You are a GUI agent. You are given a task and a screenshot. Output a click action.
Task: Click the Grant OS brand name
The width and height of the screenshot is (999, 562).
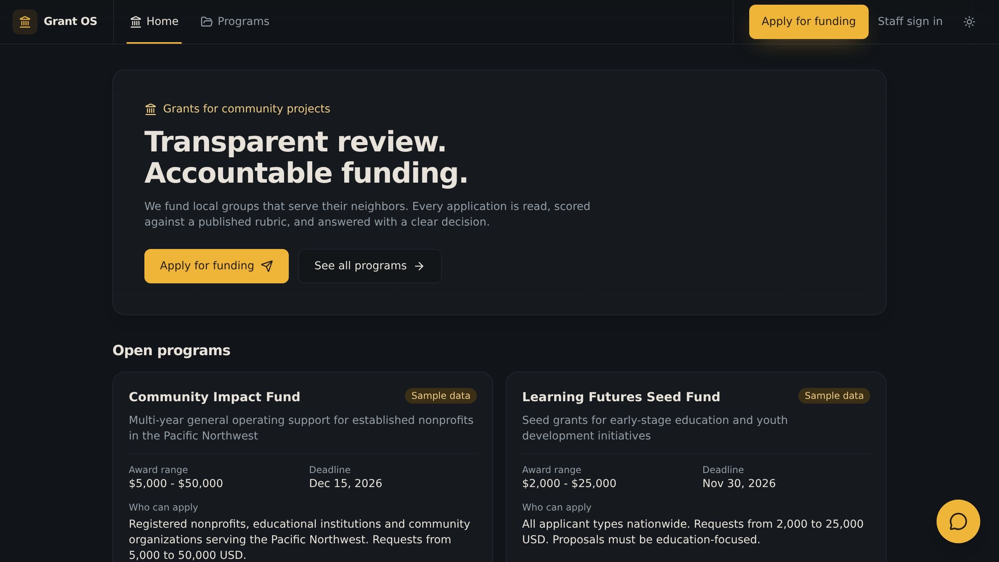70,21
